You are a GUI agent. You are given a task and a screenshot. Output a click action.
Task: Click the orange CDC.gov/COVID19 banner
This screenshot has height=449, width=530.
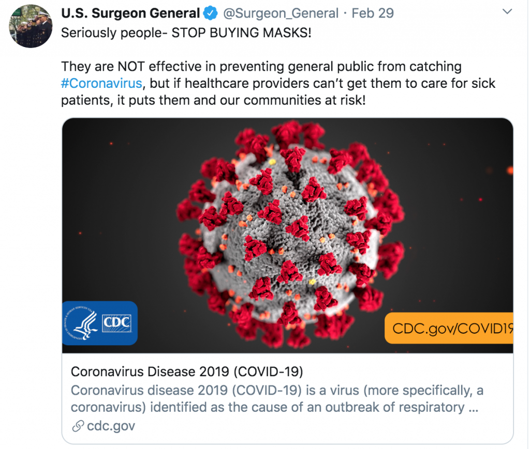point(449,328)
